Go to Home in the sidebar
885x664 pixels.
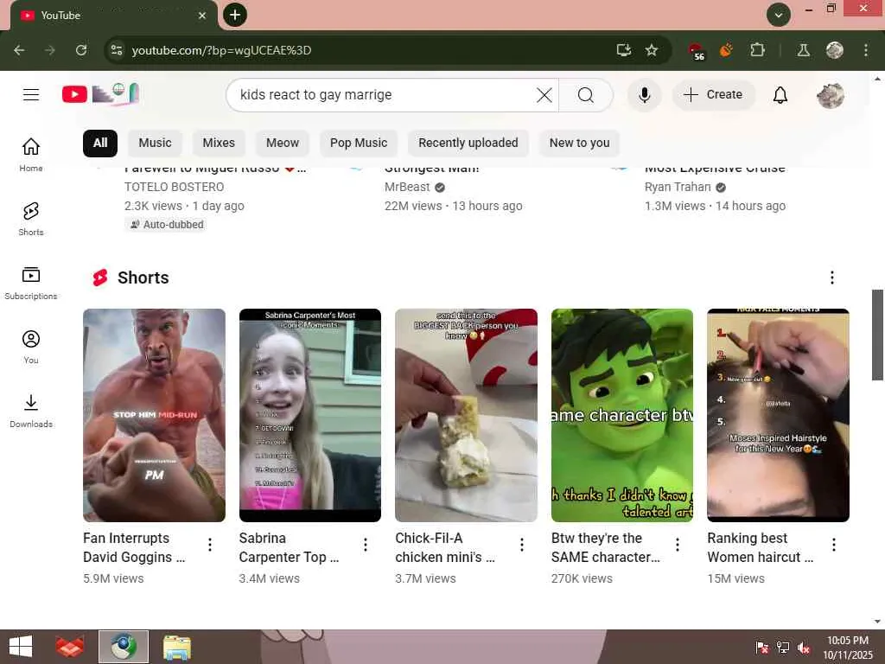[x=31, y=154]
